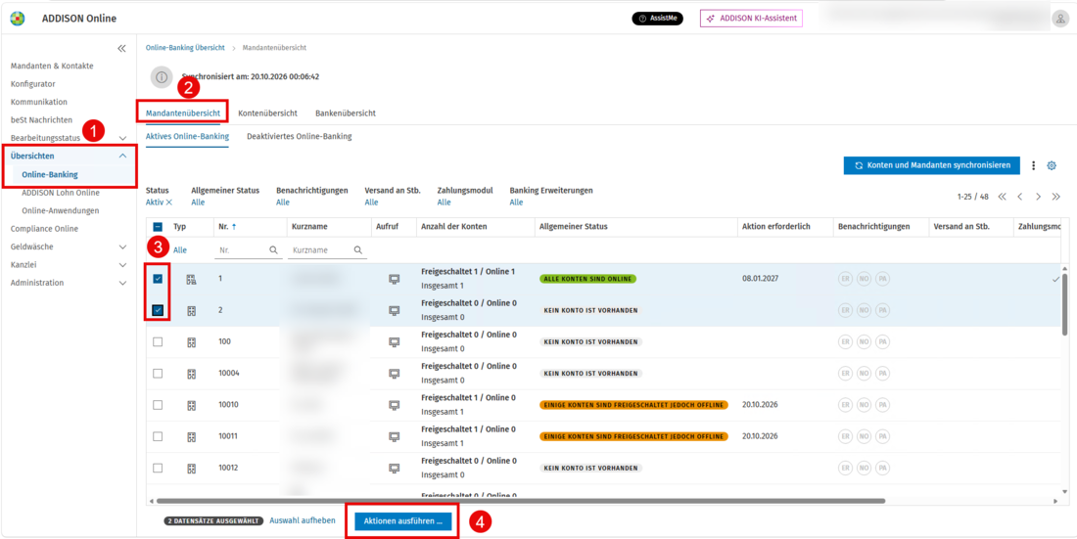1077x539 pixels.
Task: Check the checkbox for row Nr. 10010
Action: [158, 405]
